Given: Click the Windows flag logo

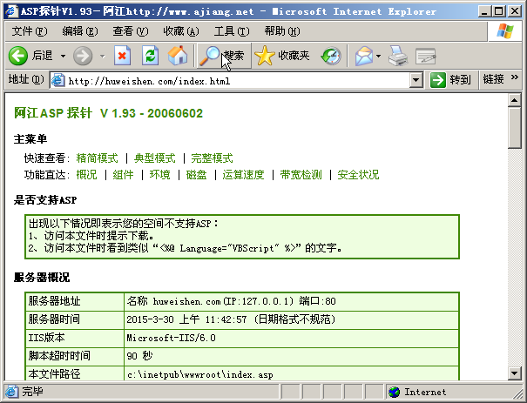Looking at the screenshot, I should click(505, 31).
